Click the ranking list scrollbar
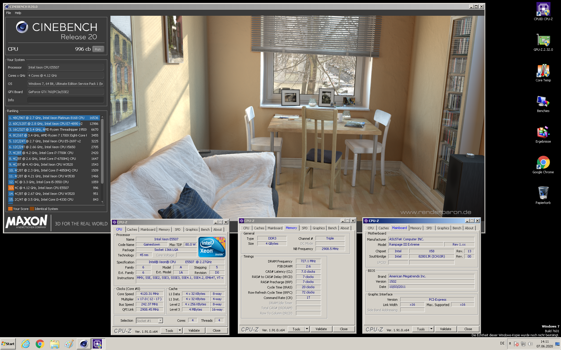 pos(102,151)
